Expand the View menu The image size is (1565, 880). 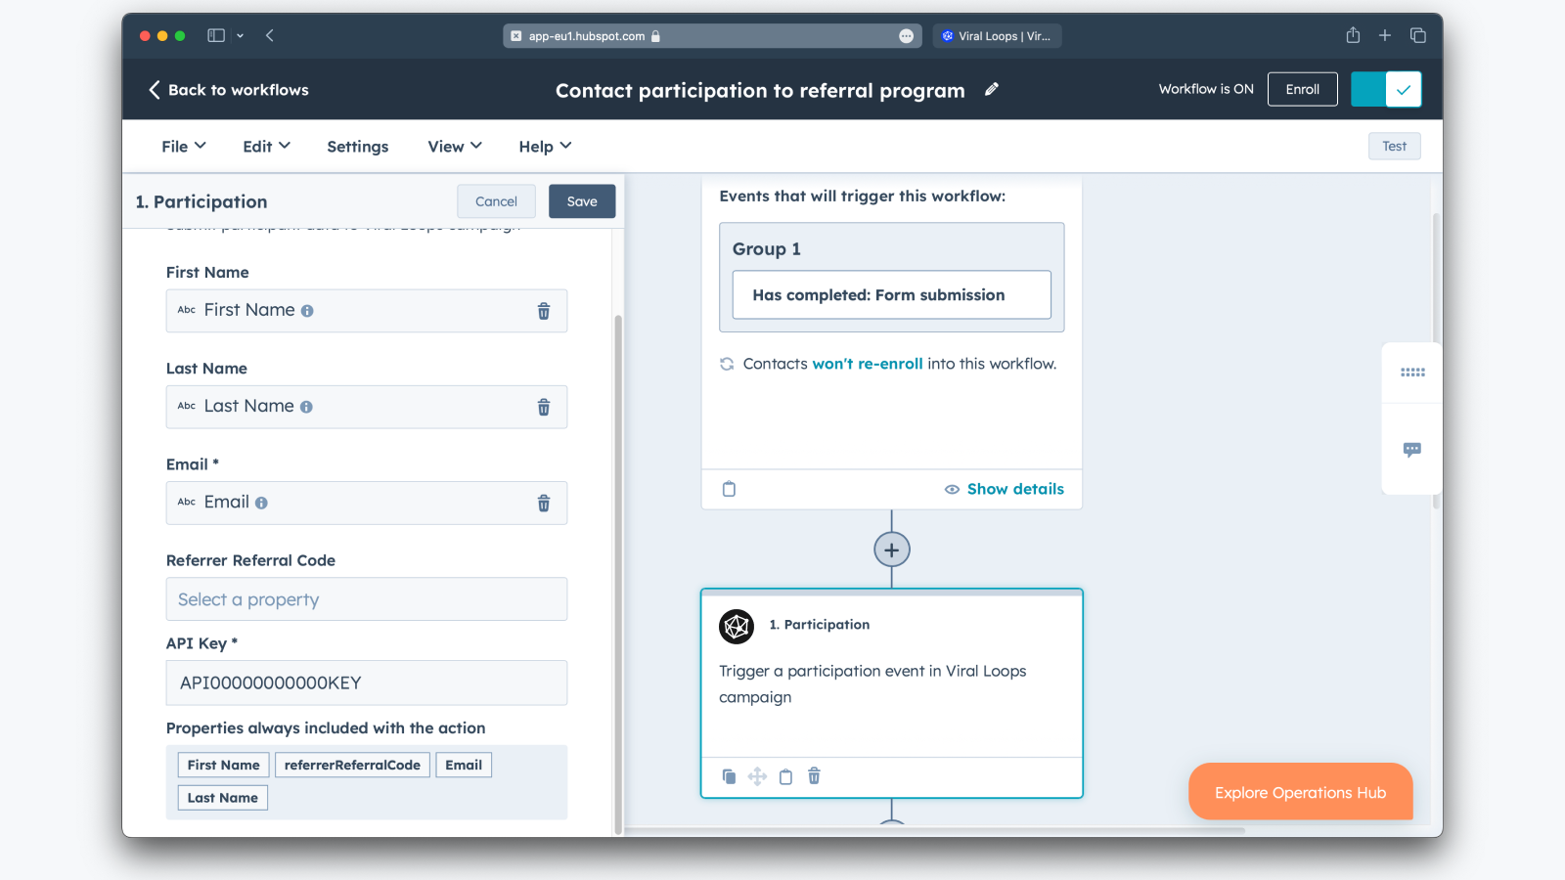click(x=453, y=146)
